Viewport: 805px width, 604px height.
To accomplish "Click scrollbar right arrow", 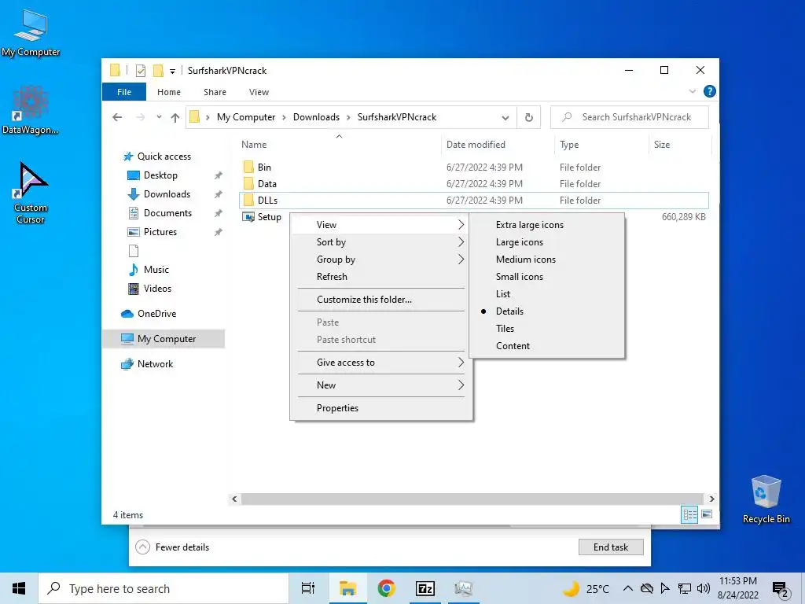I will (x=711, y=499).
